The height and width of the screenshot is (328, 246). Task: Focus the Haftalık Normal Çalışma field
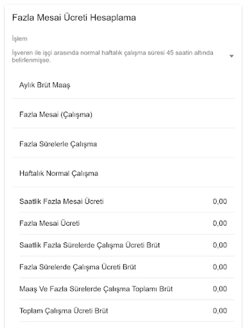click(x=123, y=173)
